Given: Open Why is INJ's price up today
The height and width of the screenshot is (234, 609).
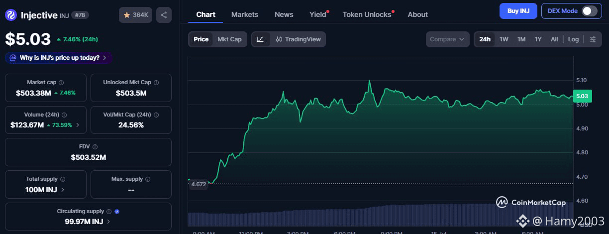Looking at the screenshot, I should click(59, 58).
